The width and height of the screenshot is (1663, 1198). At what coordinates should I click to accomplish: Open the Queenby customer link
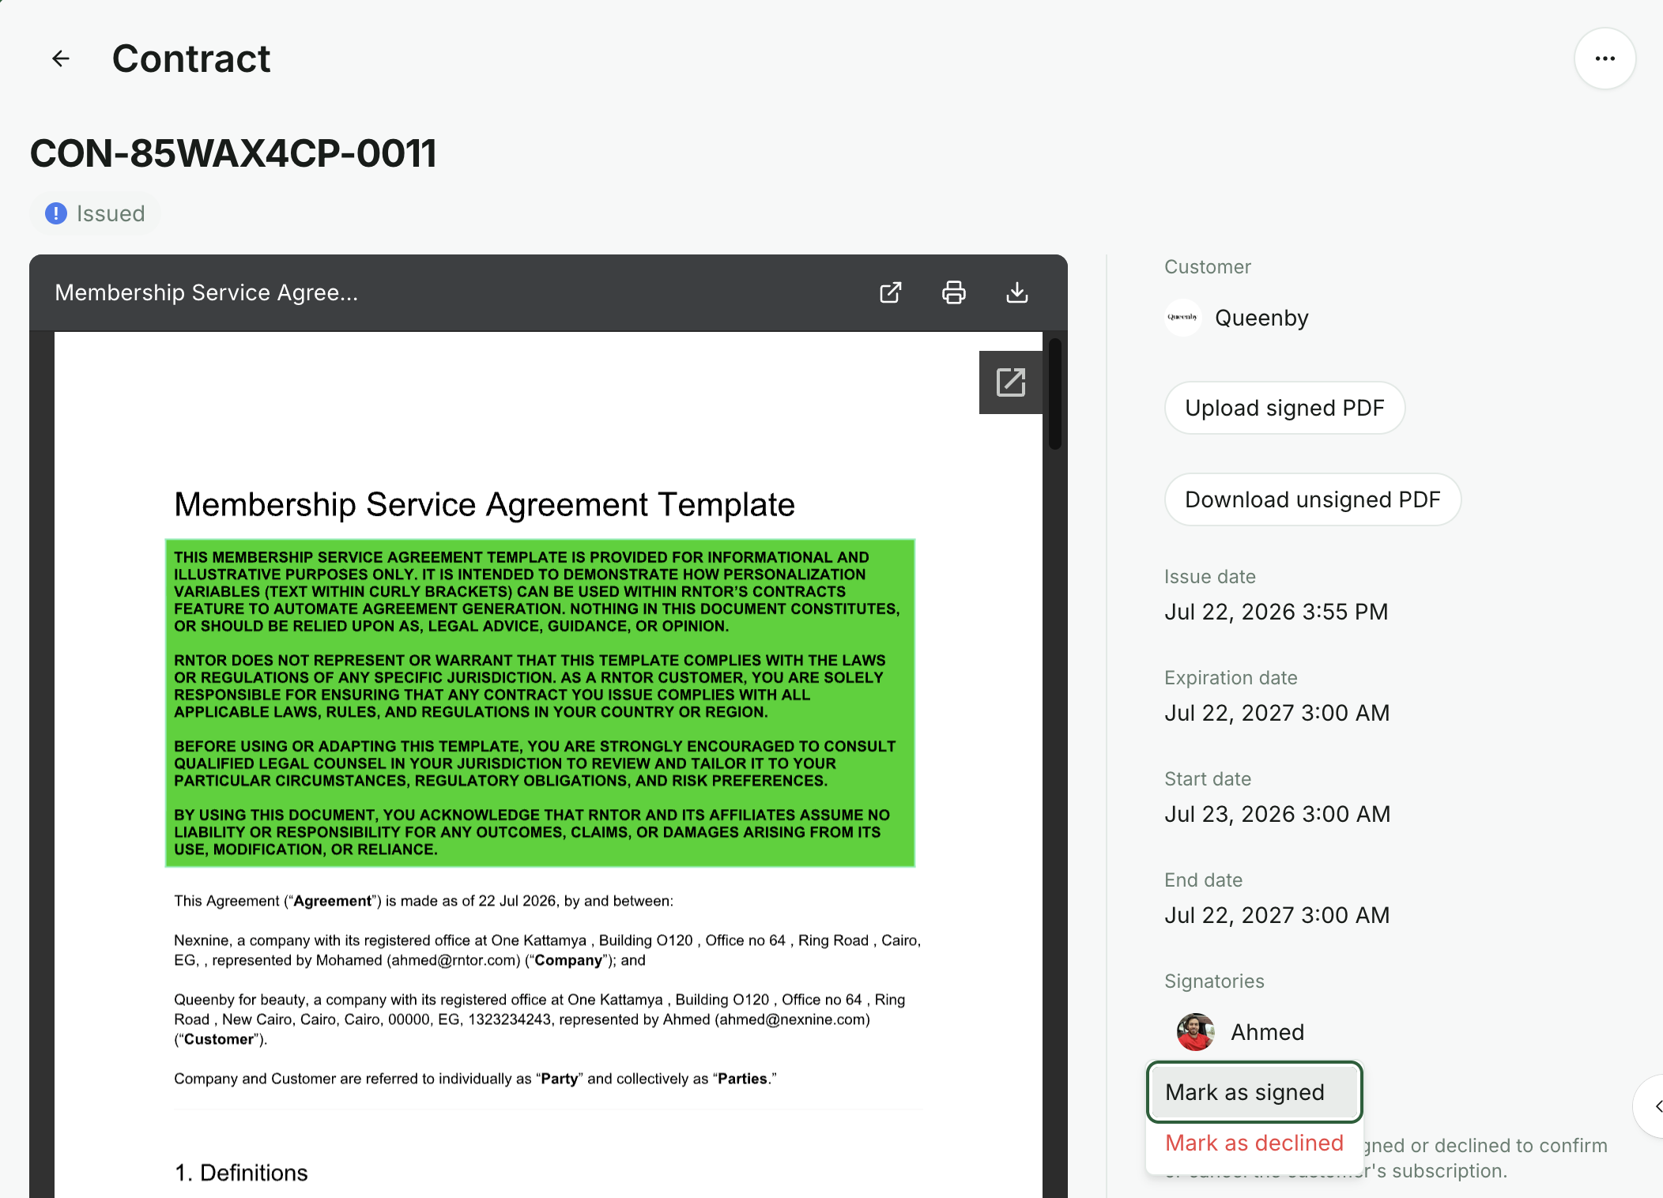point(1261,318)
